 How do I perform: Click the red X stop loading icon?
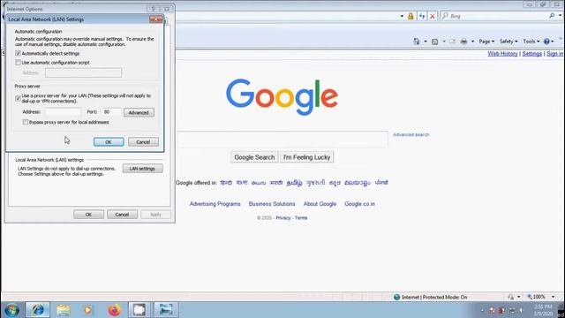[x=433, y=16]
